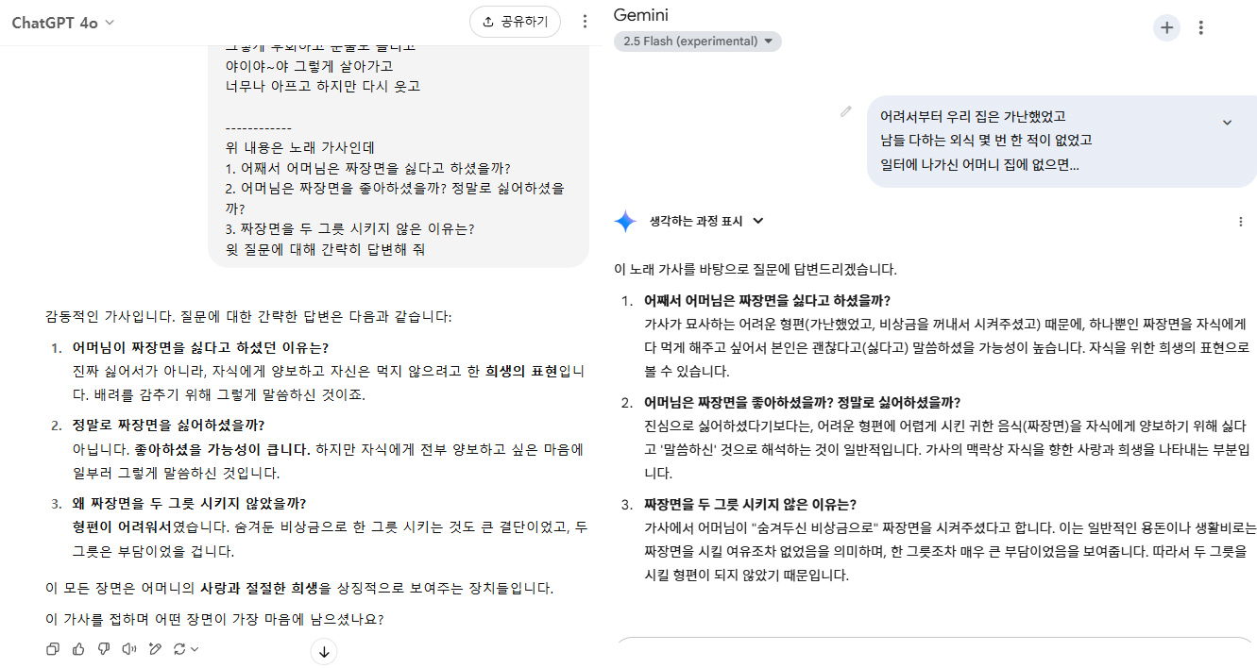Screen dimensions: 1257x668
Task: Open the Gemini response more options menu
Action: pos(1240,222)
